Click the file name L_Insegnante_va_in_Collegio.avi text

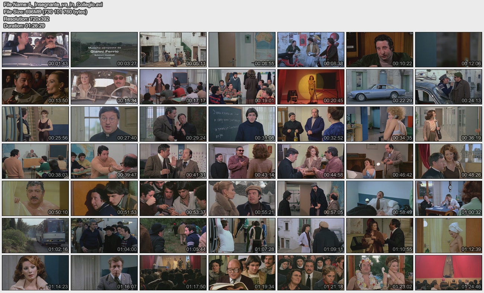(x=53, y=4)
